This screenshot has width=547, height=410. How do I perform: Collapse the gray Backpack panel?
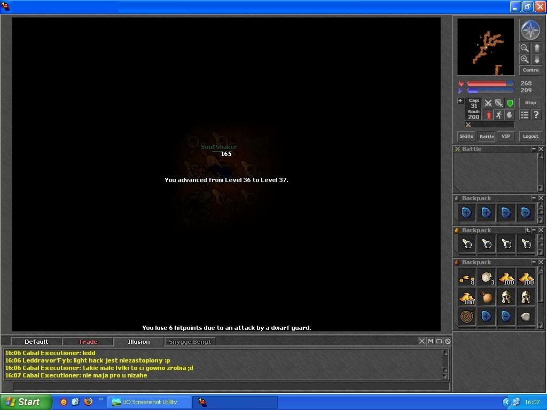point(534,198)
